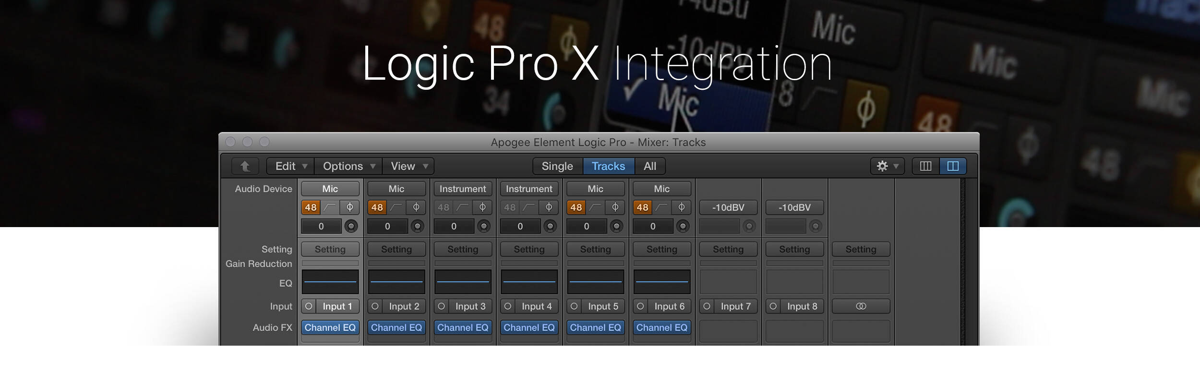Toggle phase invert on Input 5 channel
This screenshot has height=374, width=1200.
(615, 207)
